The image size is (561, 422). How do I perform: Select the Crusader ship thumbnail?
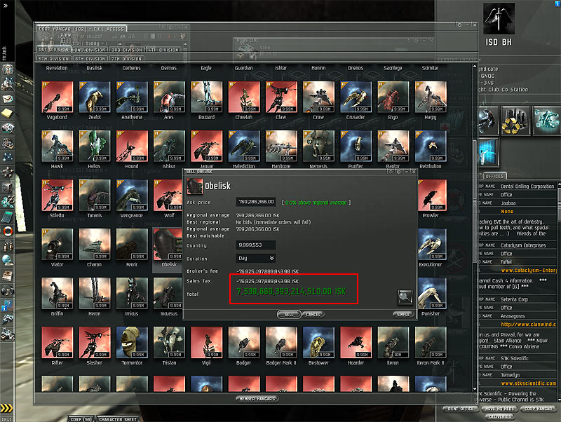pyautogui.click(x=356, y=97)
